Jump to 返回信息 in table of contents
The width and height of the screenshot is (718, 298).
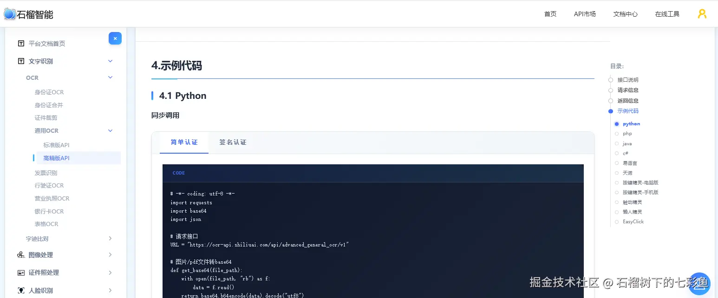coord(628,101)
